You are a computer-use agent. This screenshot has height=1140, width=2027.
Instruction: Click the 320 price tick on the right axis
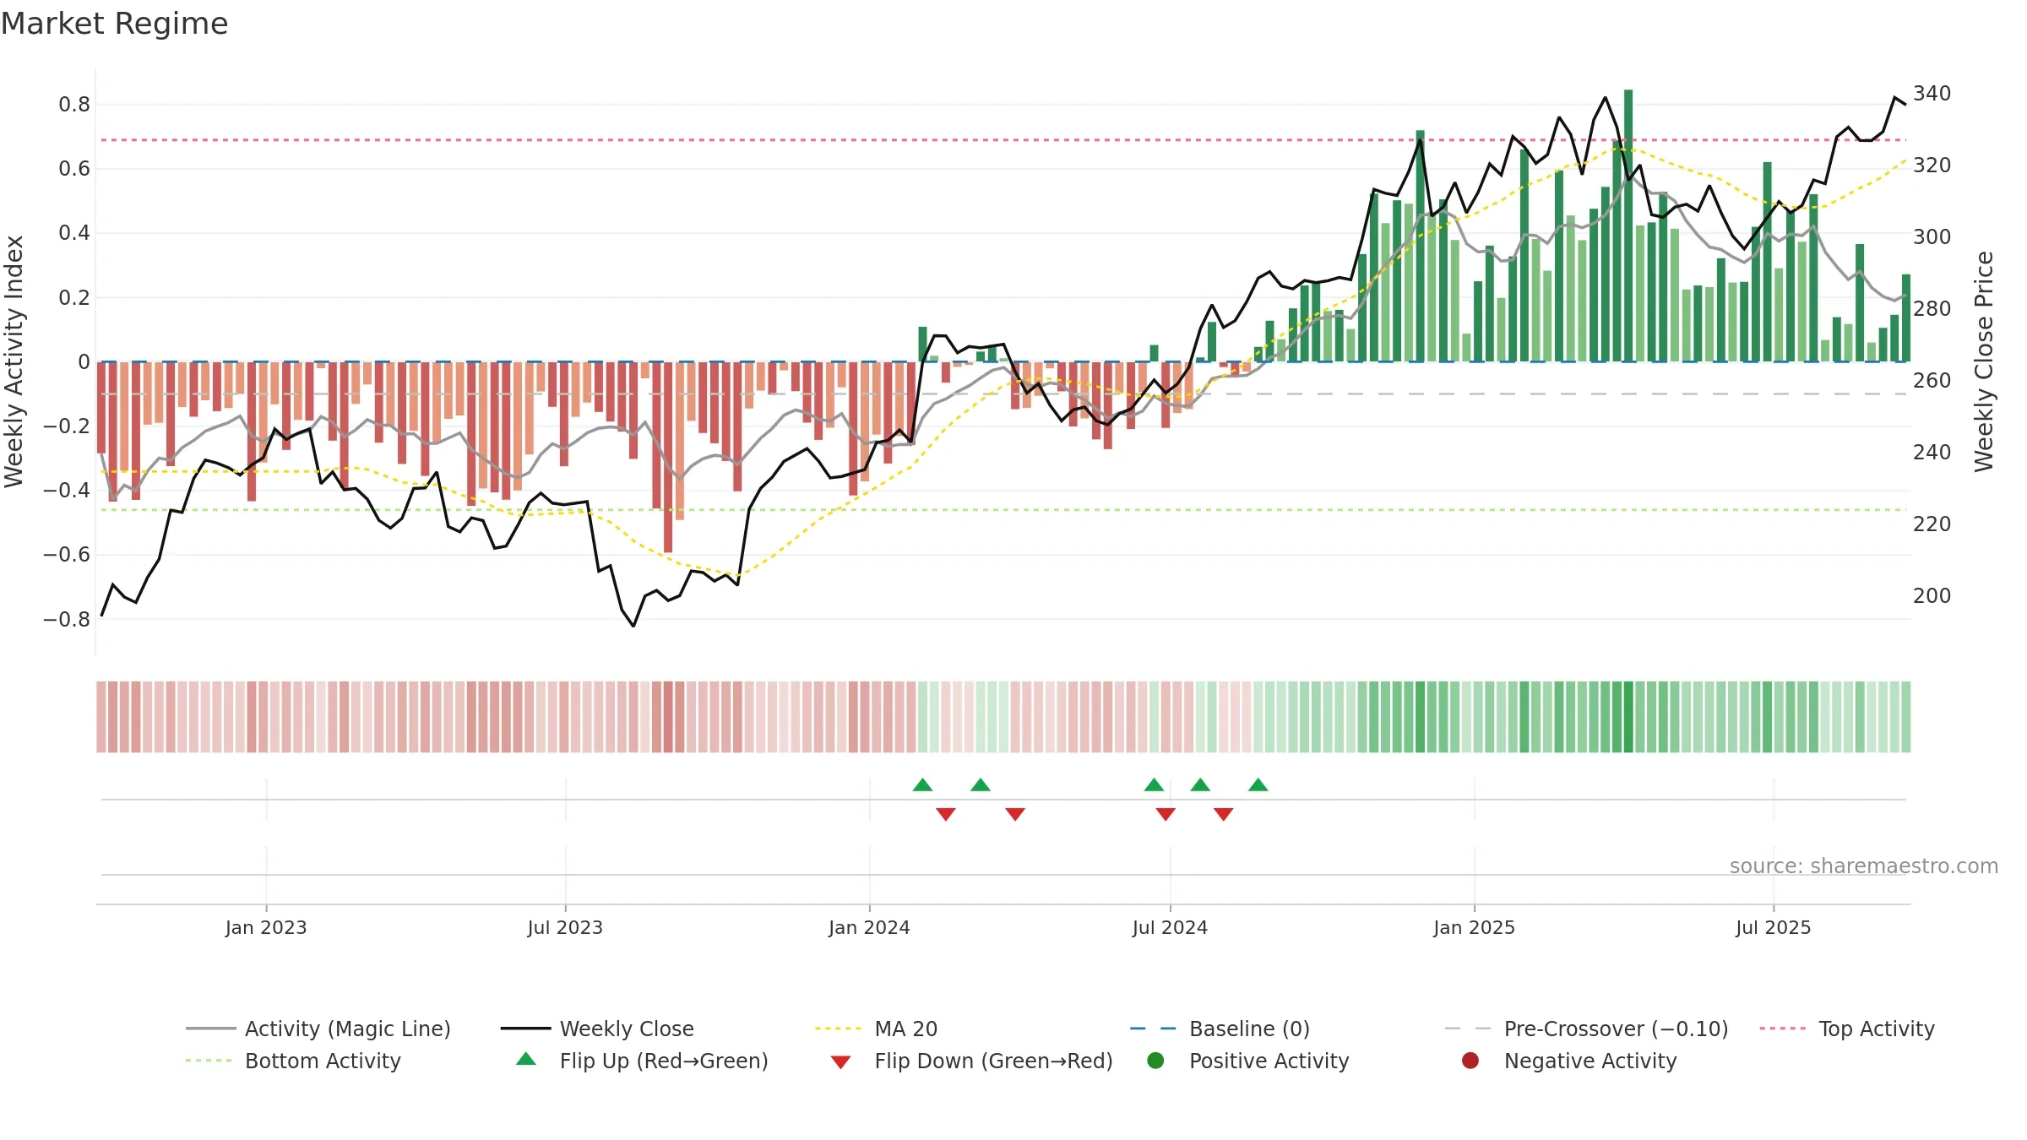click(1932, 165)
